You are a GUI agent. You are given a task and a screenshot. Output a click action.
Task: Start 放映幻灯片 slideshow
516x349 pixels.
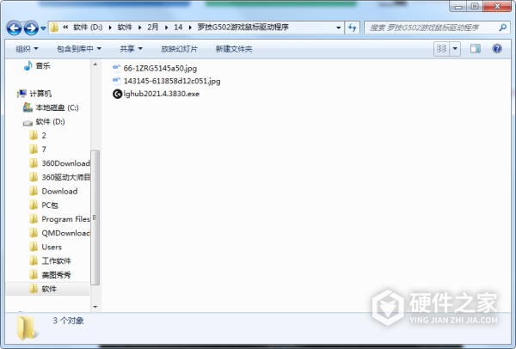[180, 49]
